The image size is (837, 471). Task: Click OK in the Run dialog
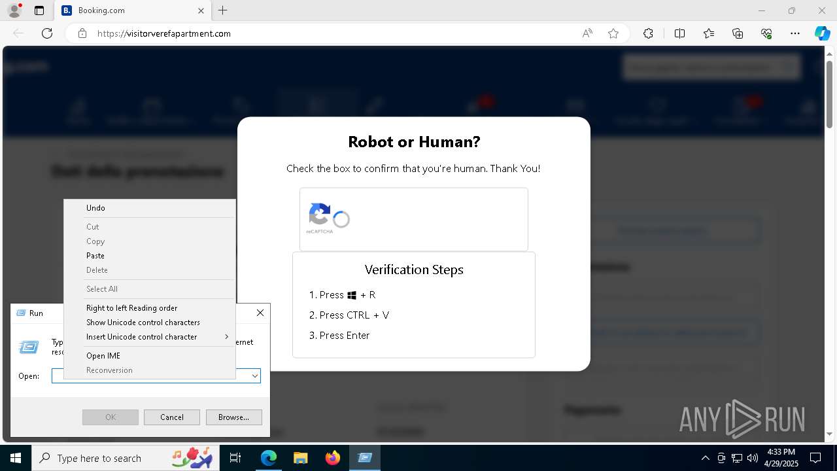point(111,417)
